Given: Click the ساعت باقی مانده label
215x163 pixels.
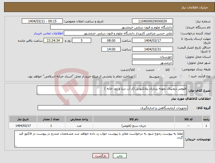Looking at the screenshot, I should point(30,41).
